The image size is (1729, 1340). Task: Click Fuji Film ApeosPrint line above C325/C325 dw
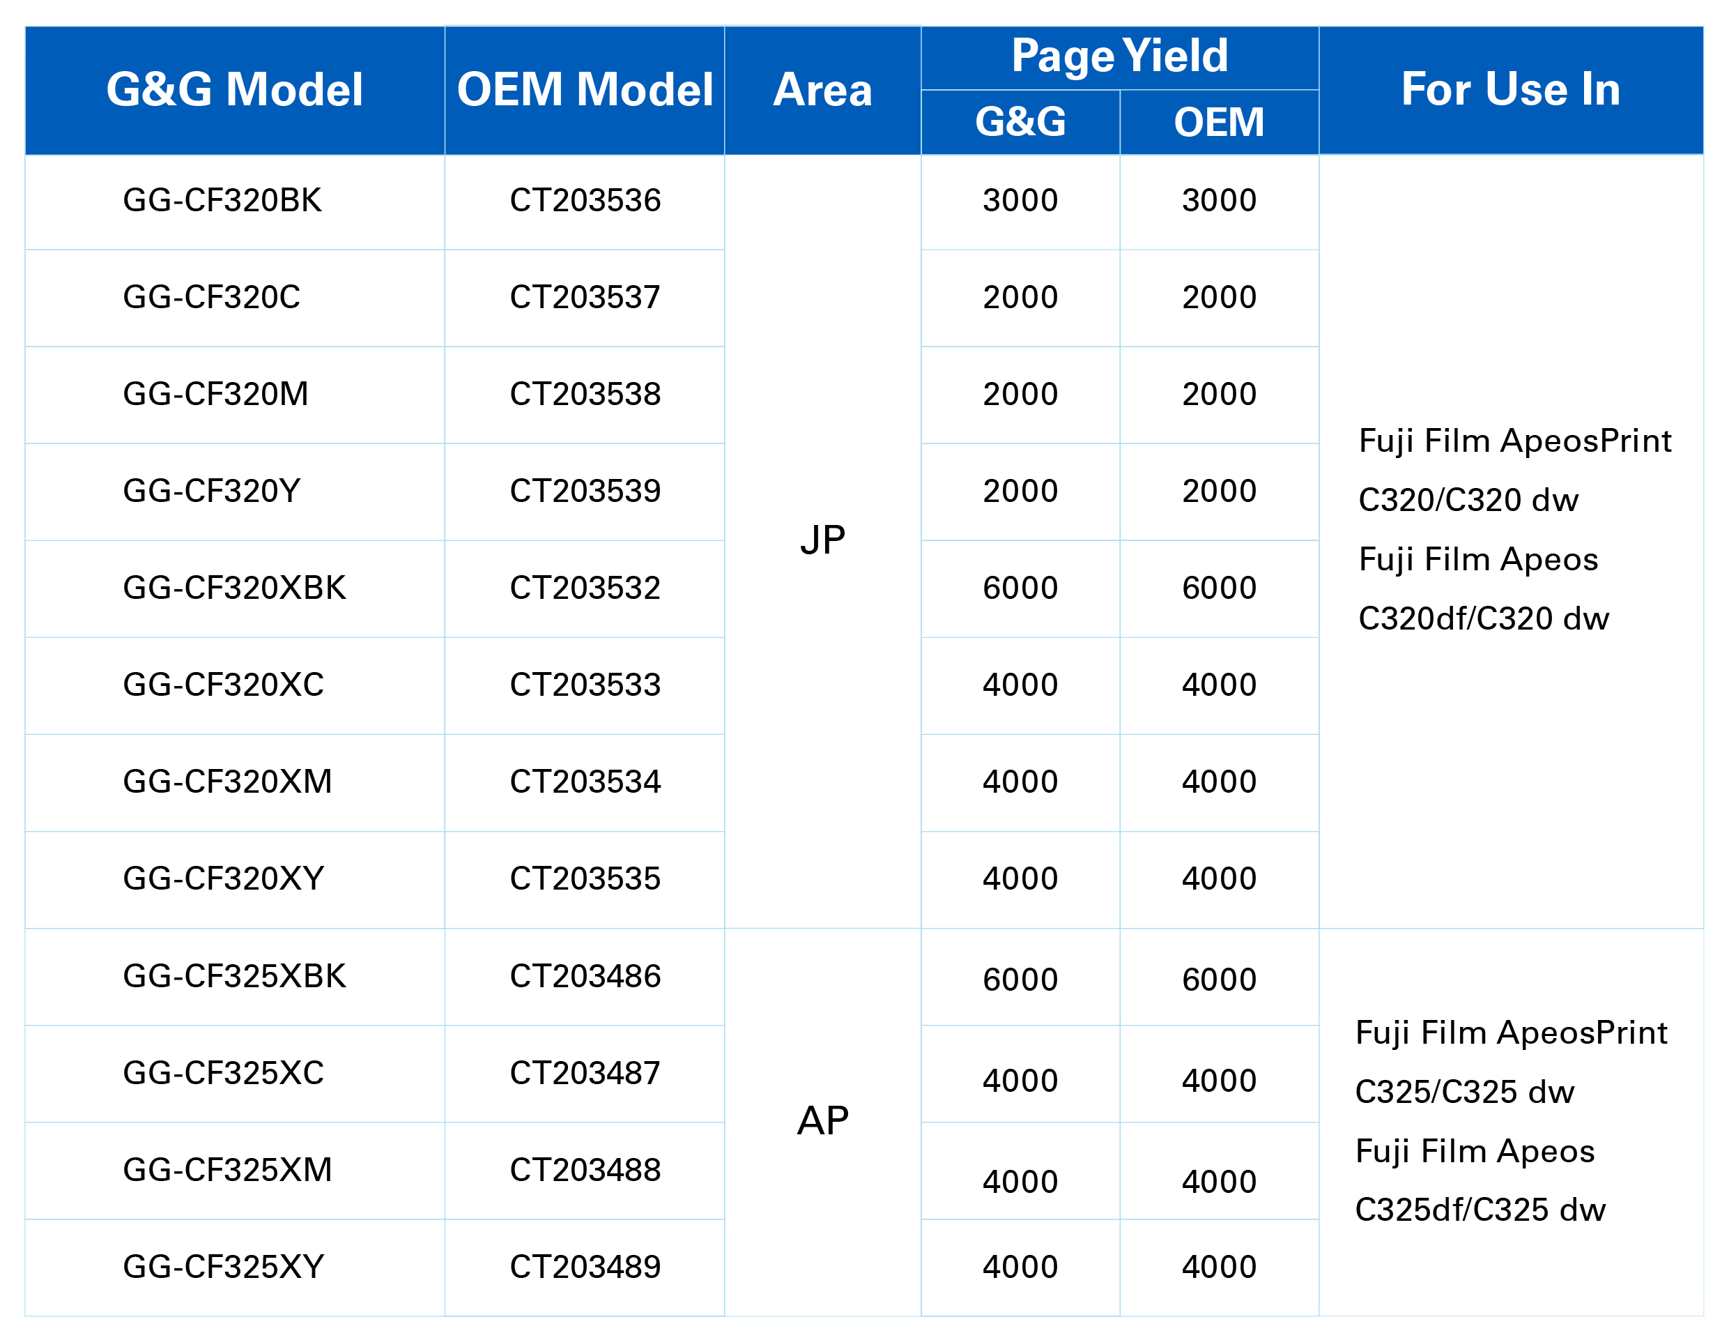tap(1512, 1033)
